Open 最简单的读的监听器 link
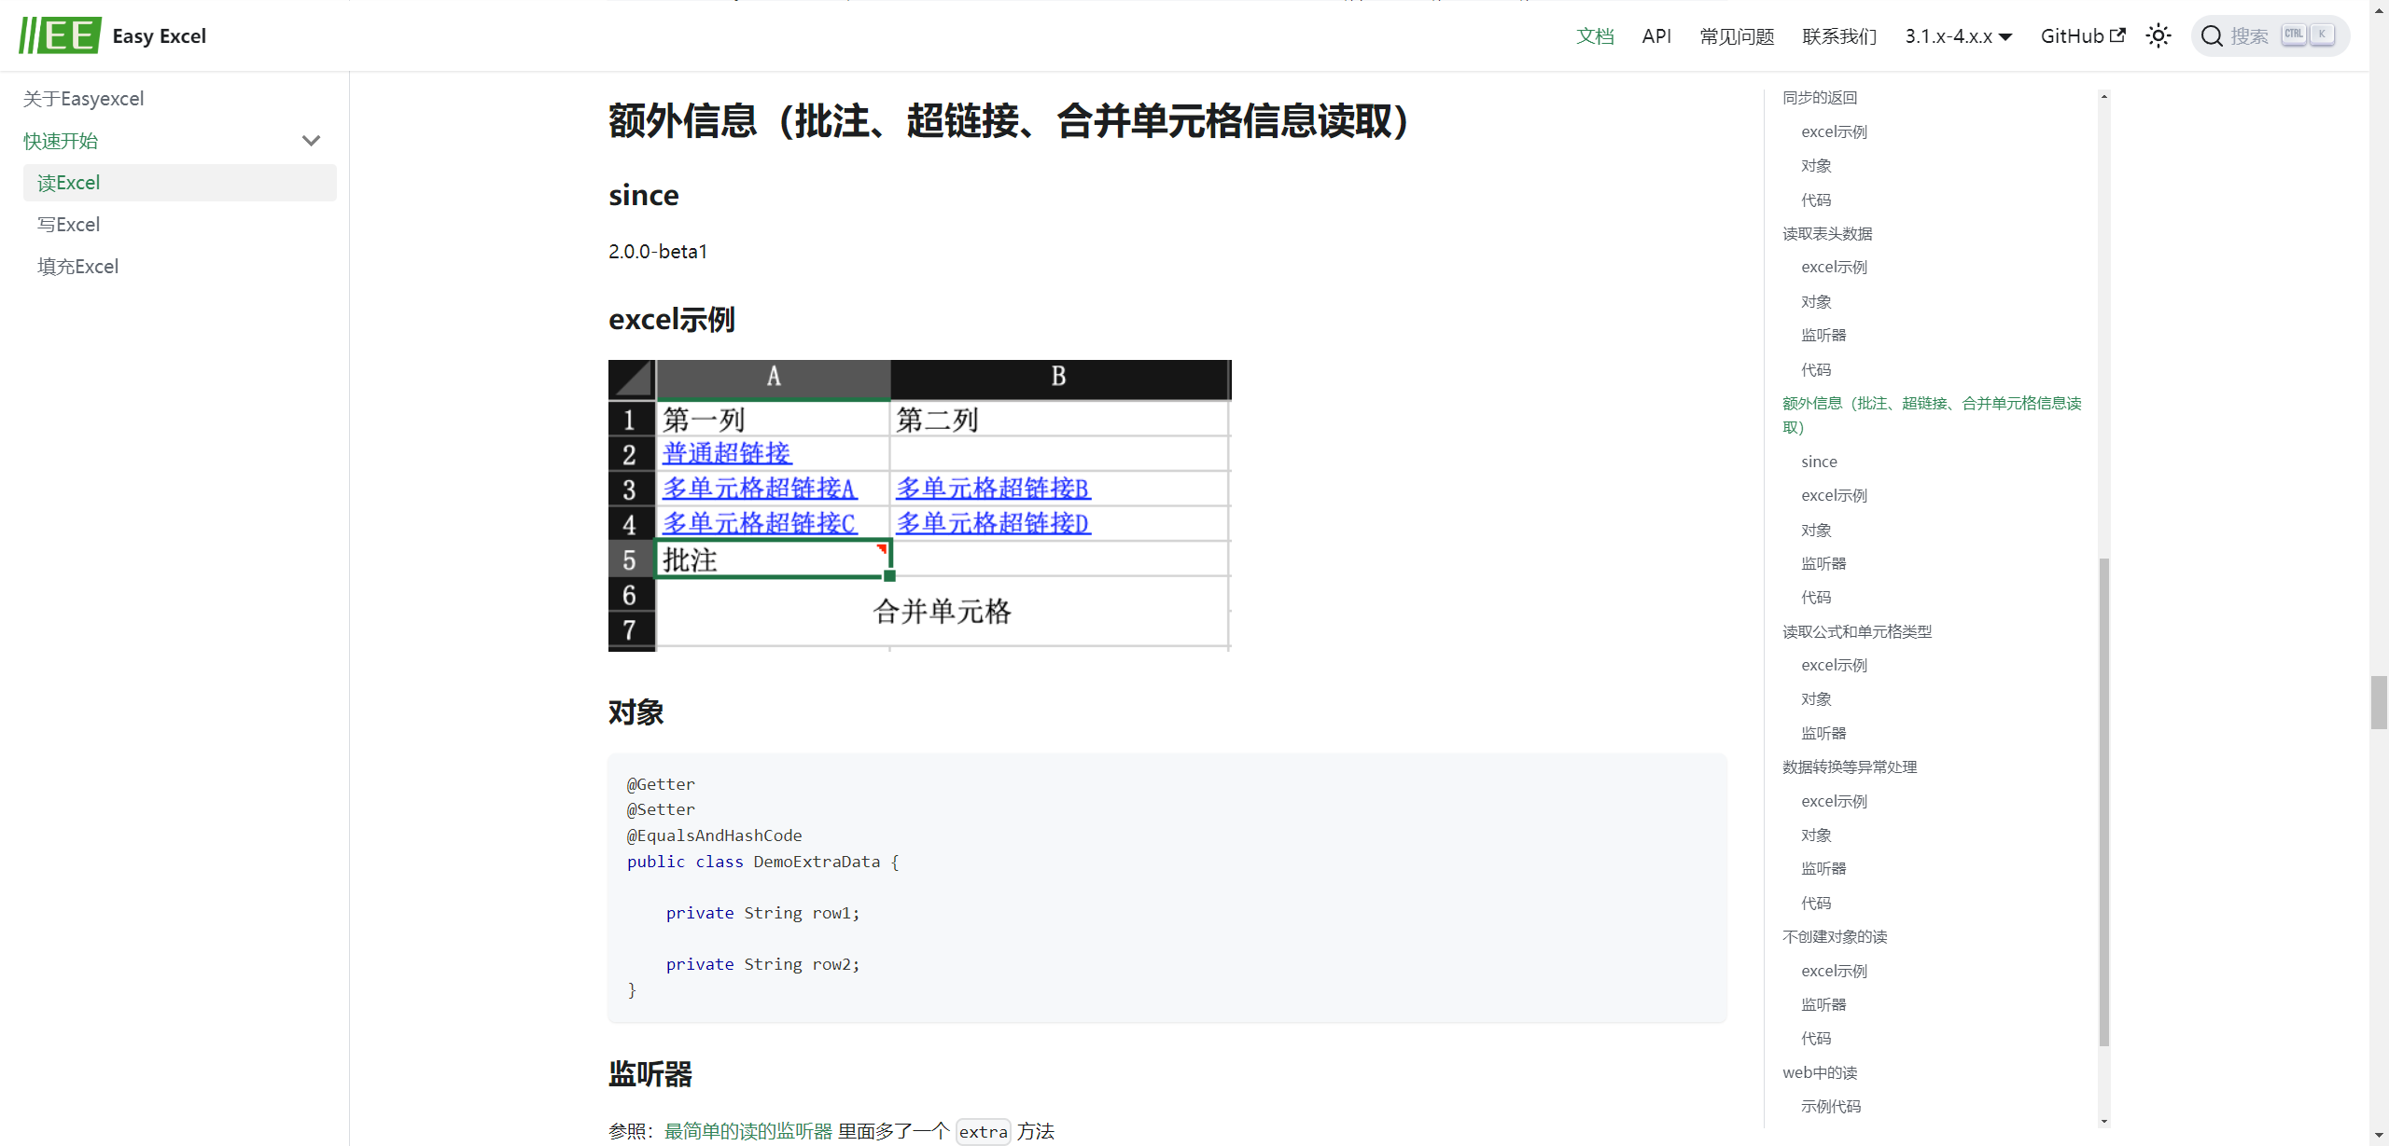Image resolution: width=2389 pixels, height=1146 pixels. tap(747, 1131)
